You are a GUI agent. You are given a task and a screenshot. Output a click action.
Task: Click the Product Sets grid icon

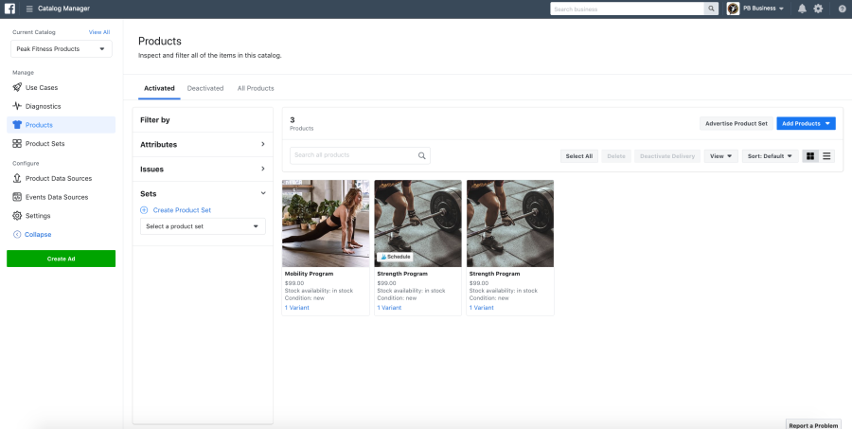click(17, 144)
